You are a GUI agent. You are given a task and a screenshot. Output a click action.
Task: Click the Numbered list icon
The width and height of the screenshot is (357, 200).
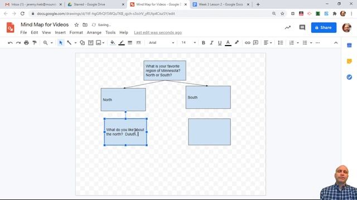click(x=292, y=43)
